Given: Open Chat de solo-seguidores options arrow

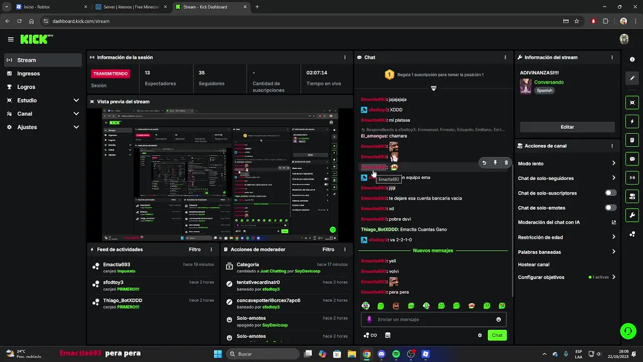Looking at the screenshot, I should click(x=613, y=178).
